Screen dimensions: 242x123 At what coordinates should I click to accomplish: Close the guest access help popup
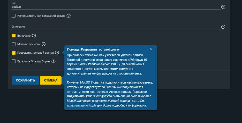click(x=151, y=49)
